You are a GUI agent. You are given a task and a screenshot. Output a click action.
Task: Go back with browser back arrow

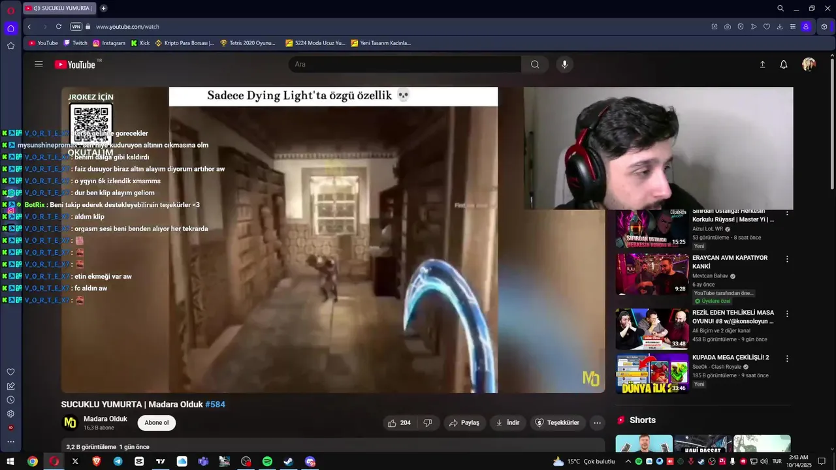tap(29, 27)
